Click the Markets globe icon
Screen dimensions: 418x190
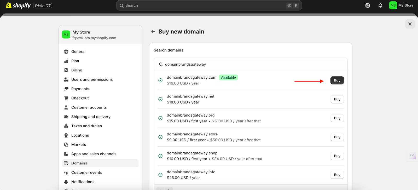(x=66, y=145)
